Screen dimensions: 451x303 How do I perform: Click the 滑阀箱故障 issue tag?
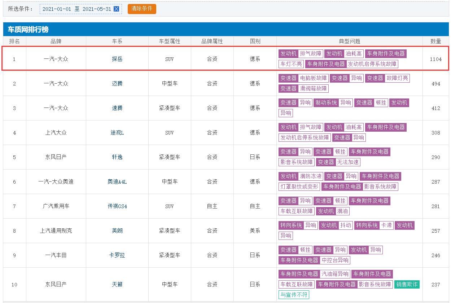tap(314, 89)
